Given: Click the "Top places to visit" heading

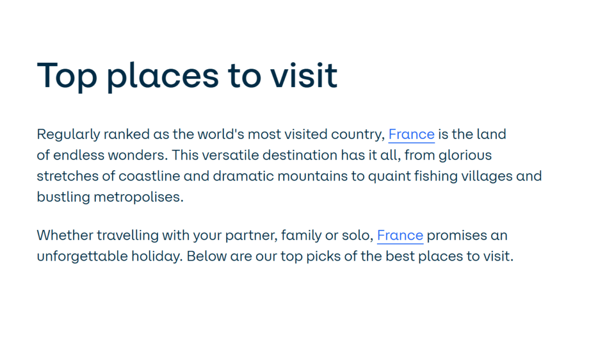Looking at the screenshot, I should pos(187,76).
